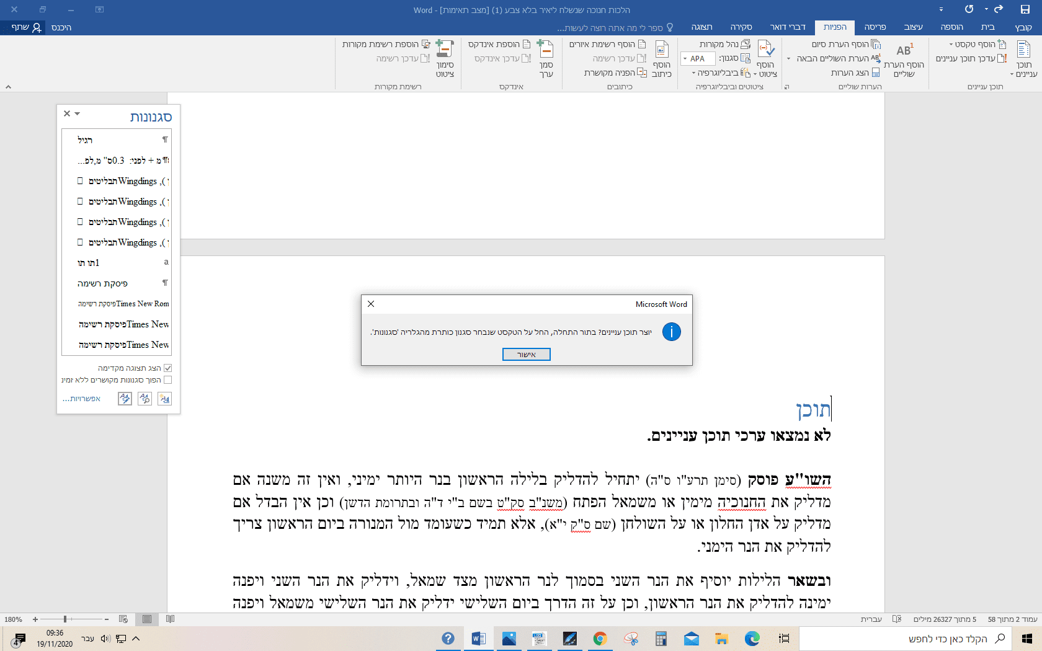The height and width of the screenshot is (651, 1042).
Task: Open the Next Footnote dropdown arrow
Action: [789, 59]
